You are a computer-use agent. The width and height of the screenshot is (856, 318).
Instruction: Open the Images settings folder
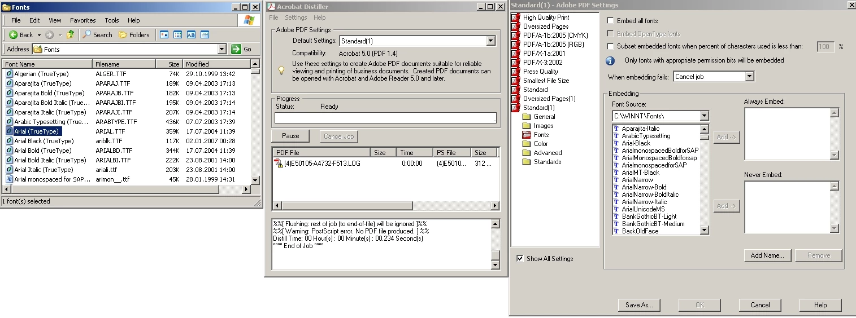coord(527,126)
